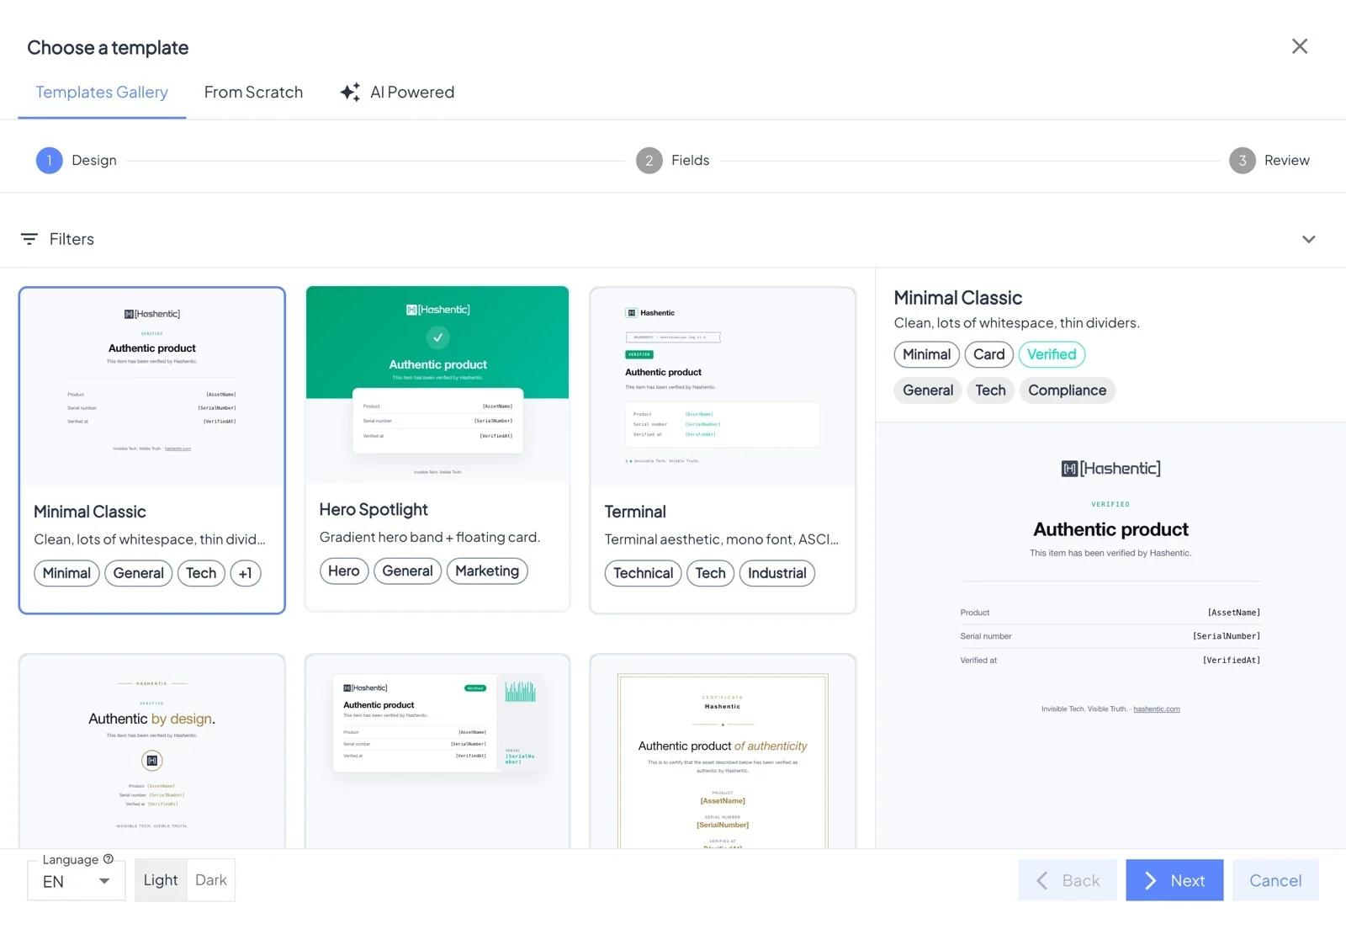
Task: Click General tag in details panel
Action: [928, 390]
